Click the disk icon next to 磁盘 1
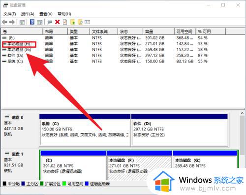 point(7,154)
